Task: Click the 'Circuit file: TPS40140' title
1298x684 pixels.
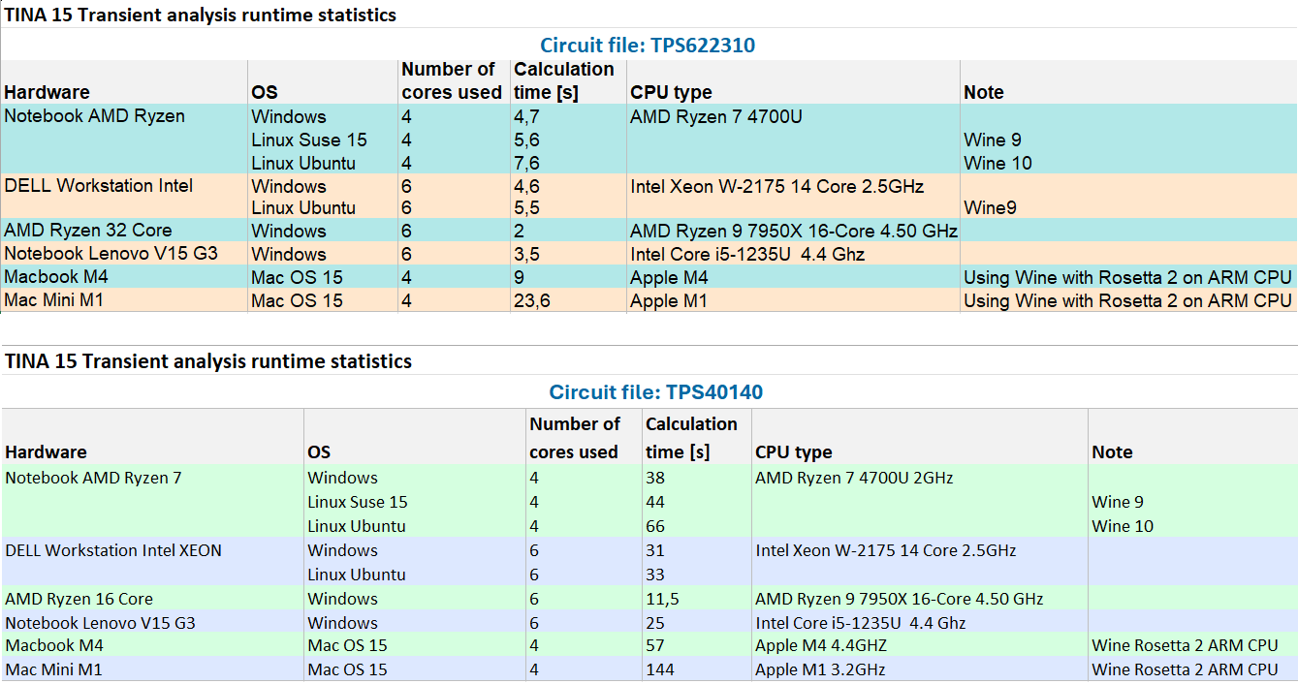Action: [x=655, y=392]
